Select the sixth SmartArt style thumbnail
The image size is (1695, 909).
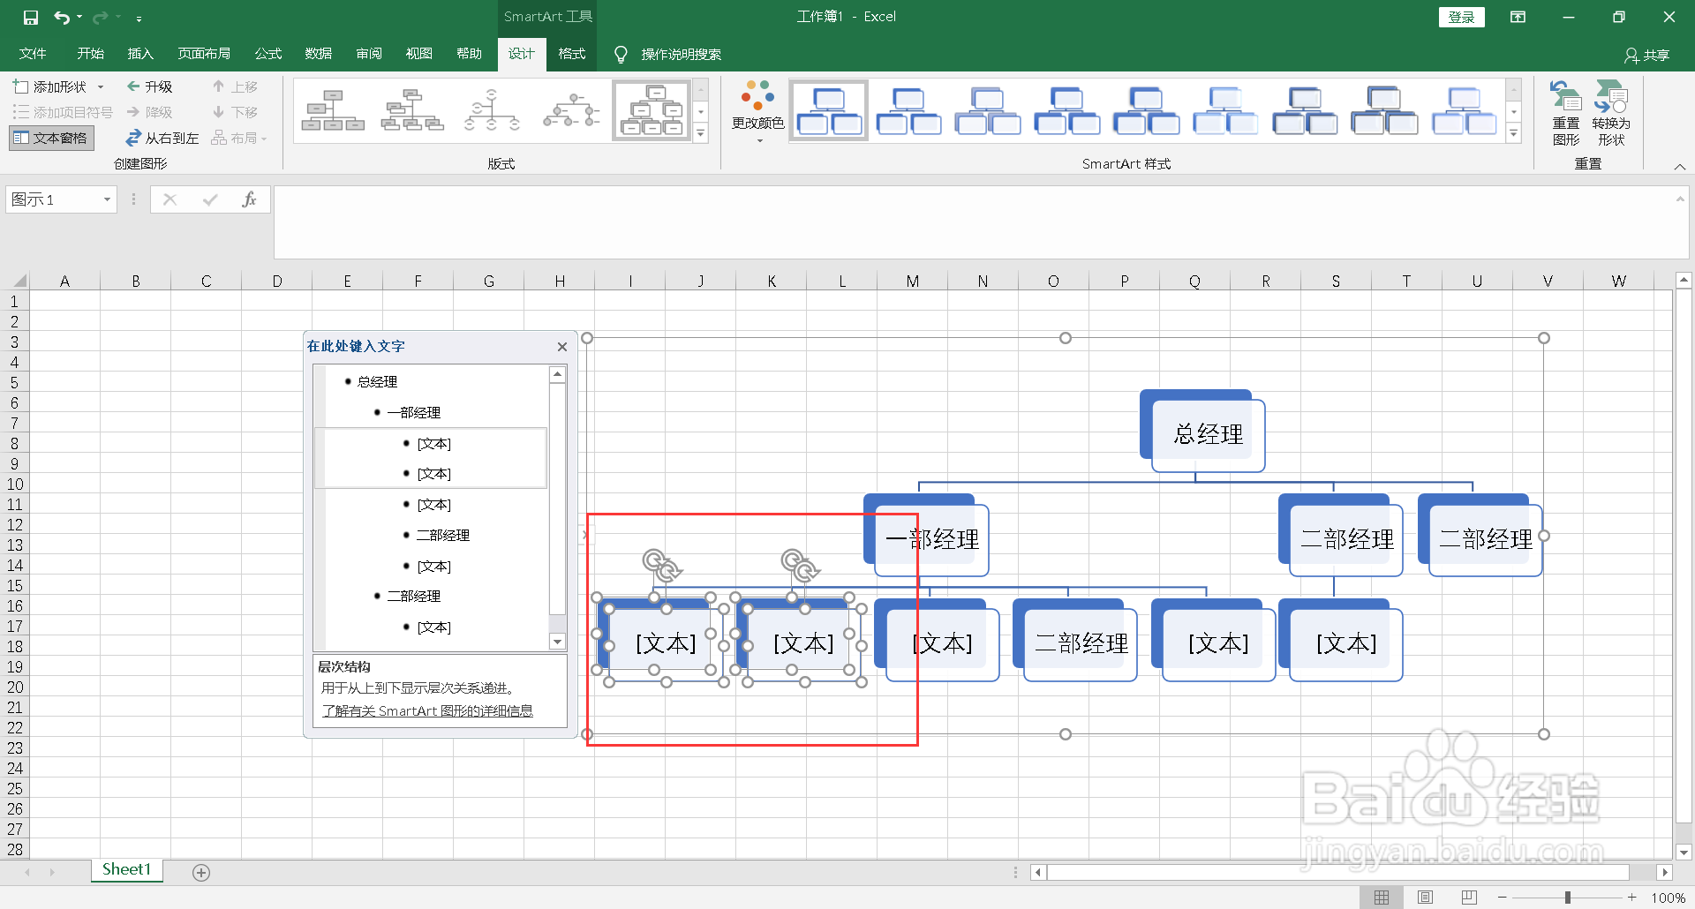click(1226, 110)
